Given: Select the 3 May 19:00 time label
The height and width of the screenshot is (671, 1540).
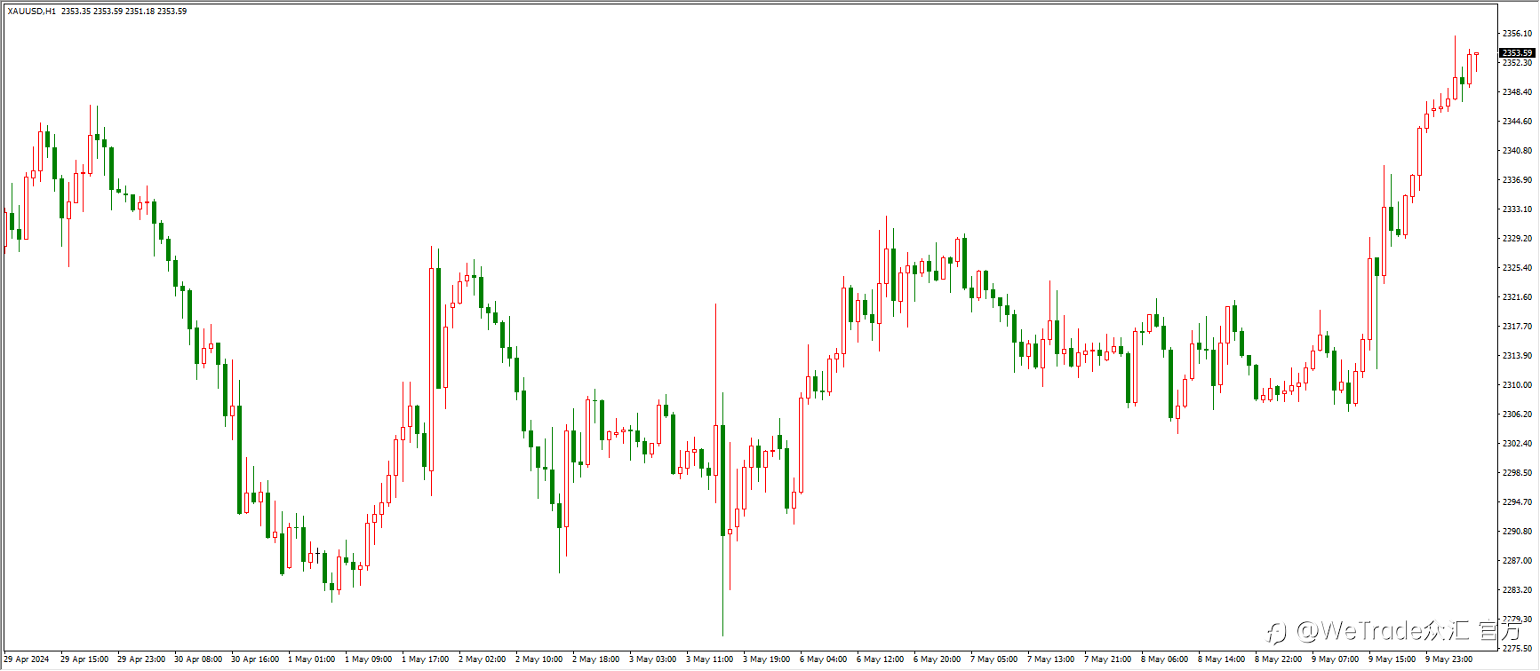Looking at the screenshot, I should tap(767, 659).
